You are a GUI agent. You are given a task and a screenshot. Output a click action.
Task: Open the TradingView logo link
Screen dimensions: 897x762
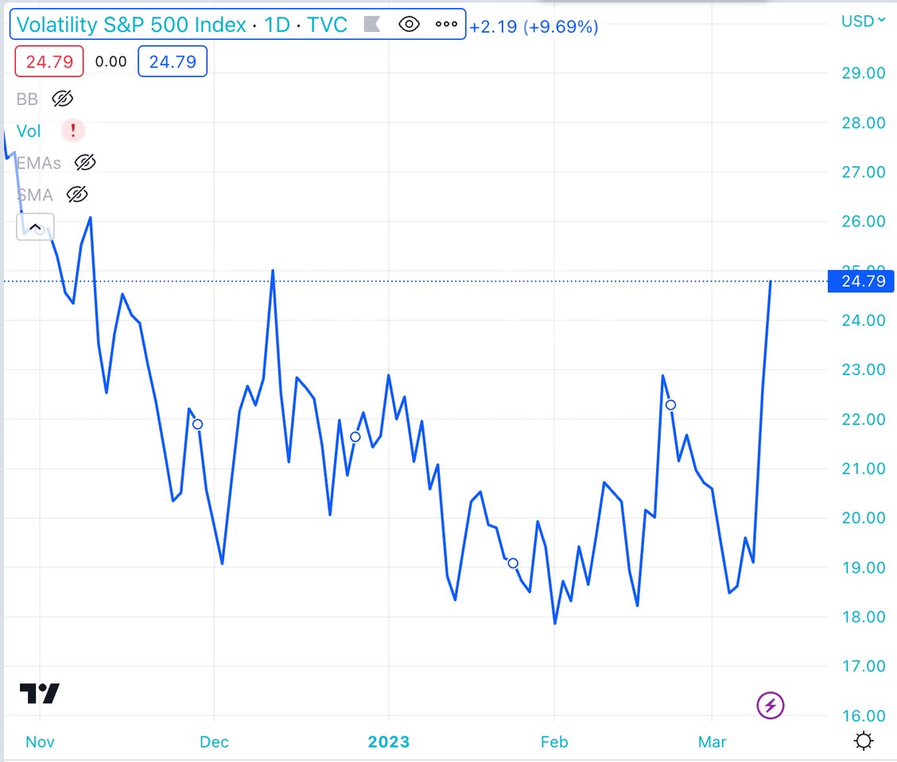pyautogui.click(x=40, y=694)
